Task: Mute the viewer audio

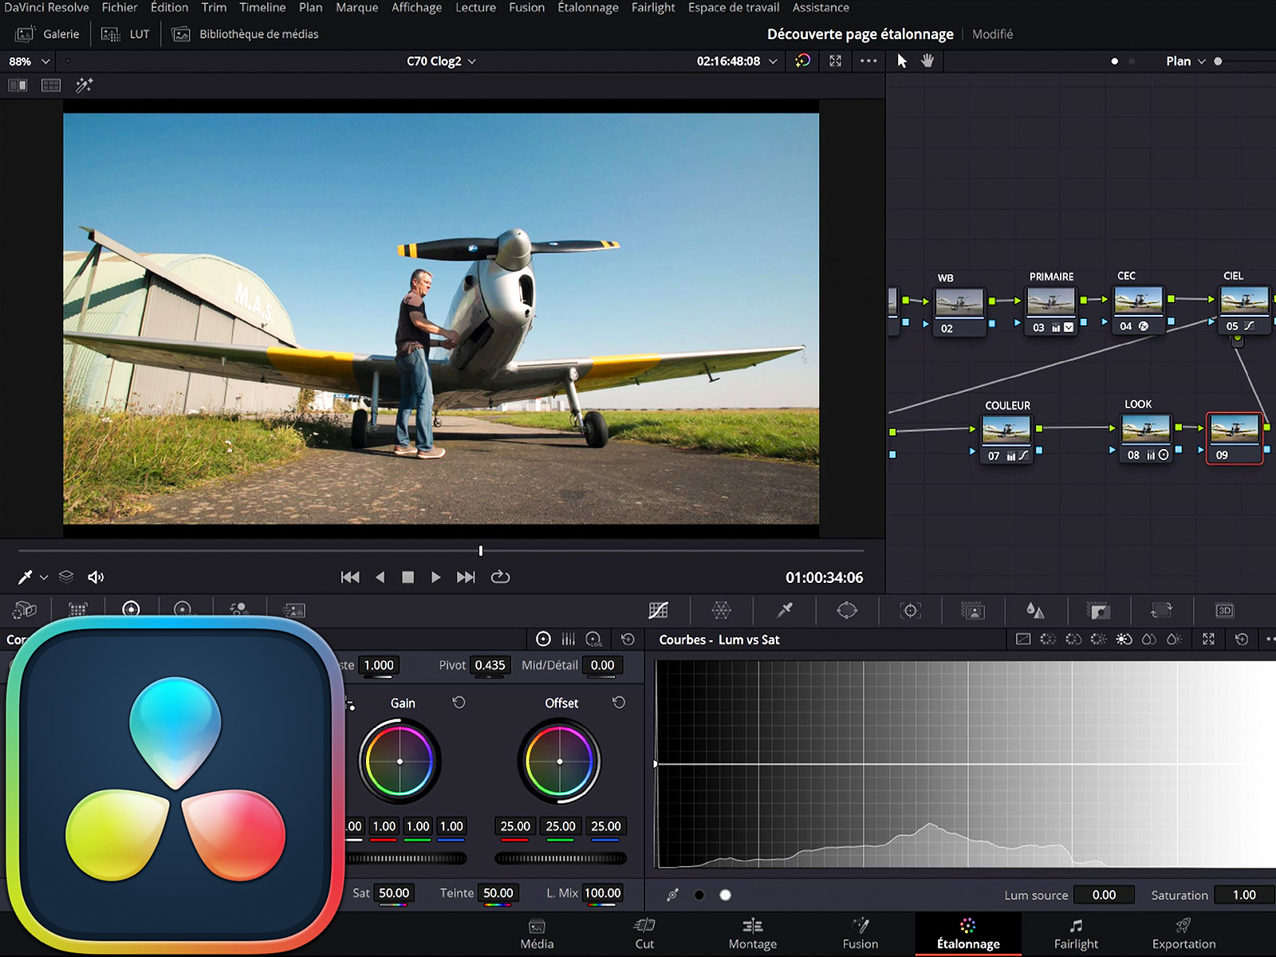Action: point(96,577)
